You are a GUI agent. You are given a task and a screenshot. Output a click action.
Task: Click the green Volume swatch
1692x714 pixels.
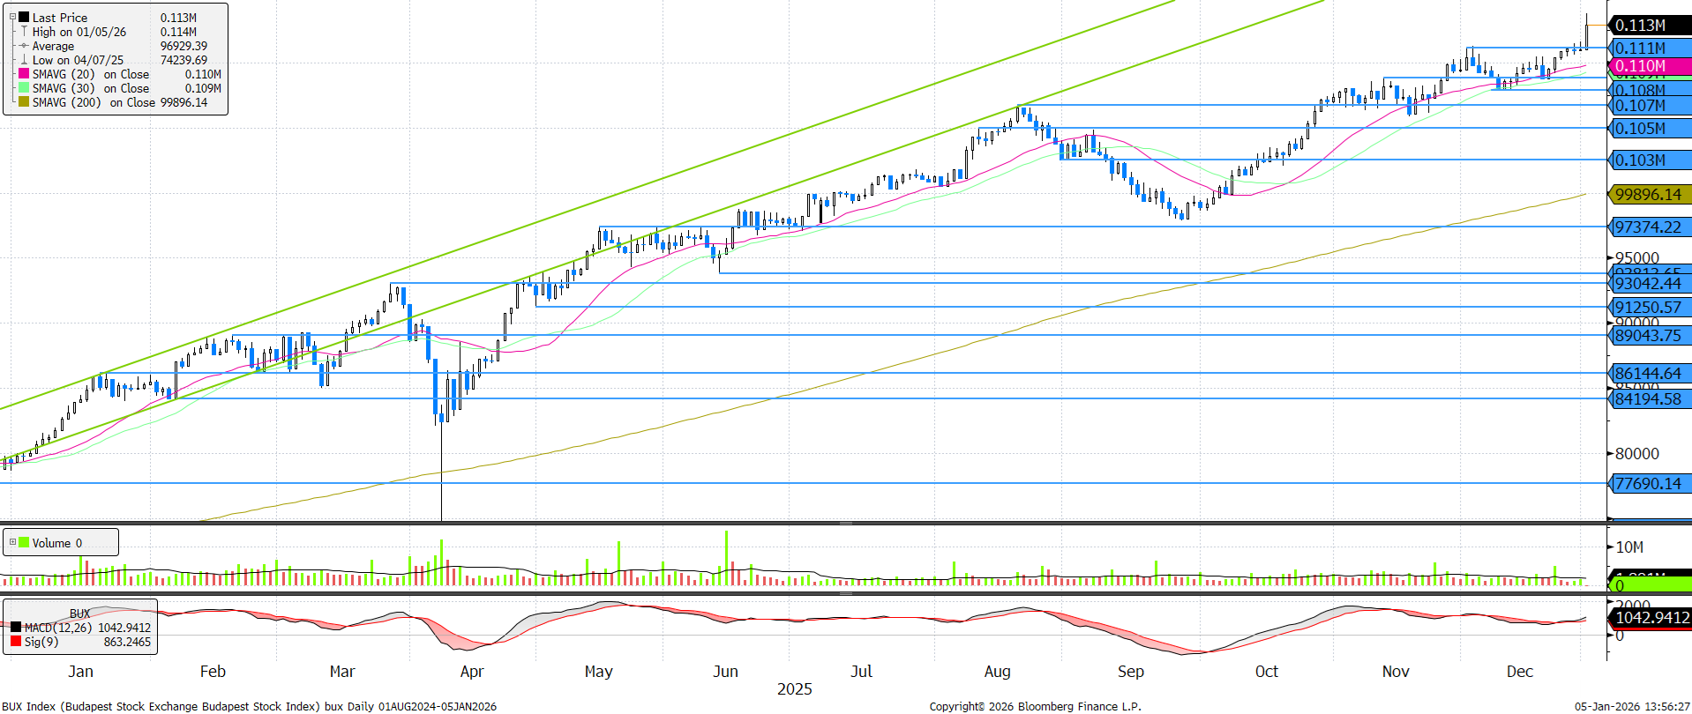pyautogui.click(x=24, y=543)
